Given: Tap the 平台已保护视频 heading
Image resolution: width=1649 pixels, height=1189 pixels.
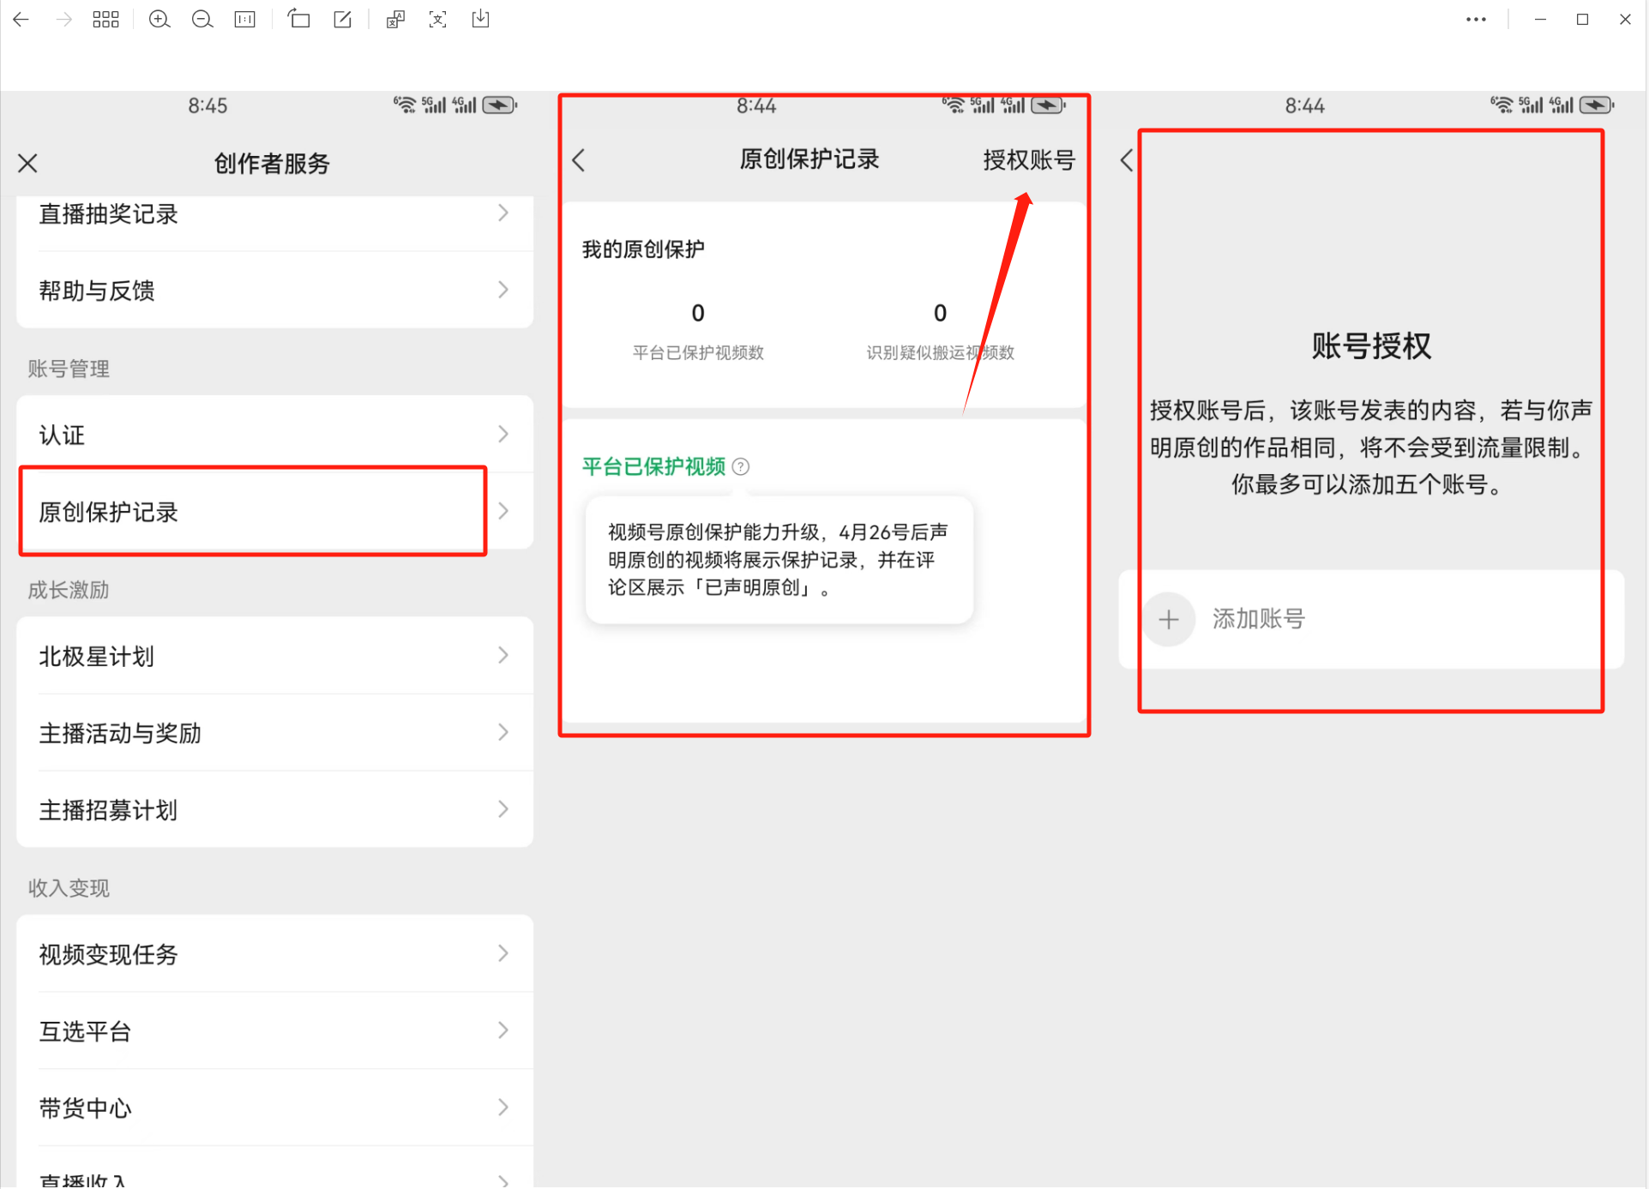Looking at the screenshot, I should coord(653,466).
